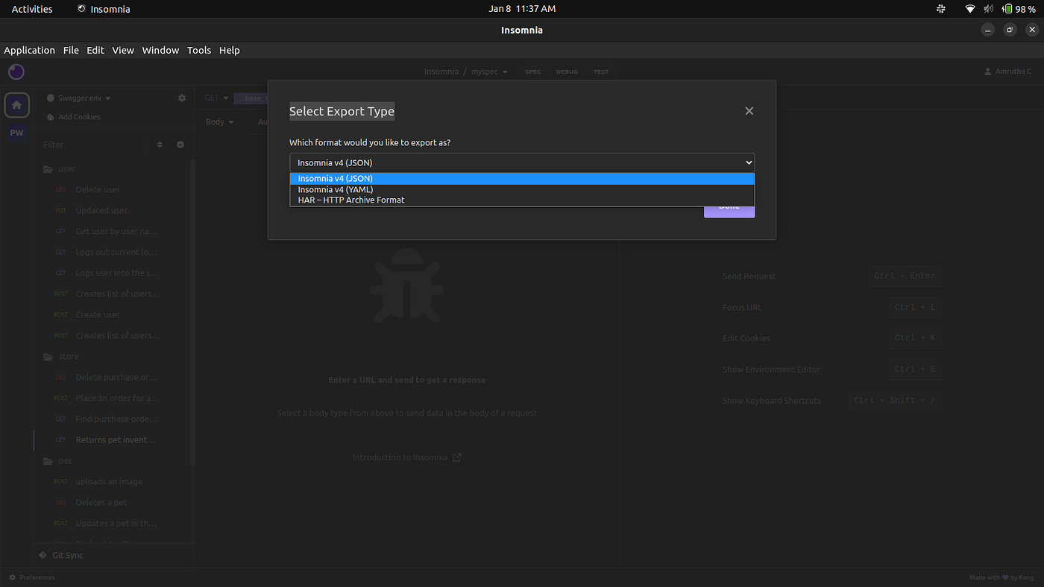The width and height of the screenshot is (1044, 587).
Task: Open the sort order arrows icon
Action: 160,145
